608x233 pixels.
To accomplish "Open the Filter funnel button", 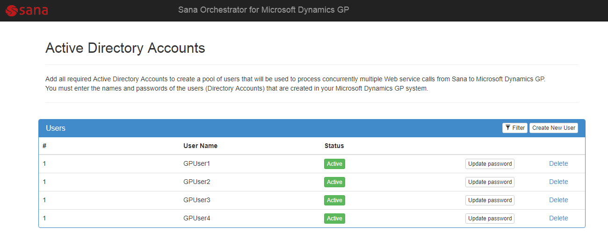I will click(x=515, y=128).
